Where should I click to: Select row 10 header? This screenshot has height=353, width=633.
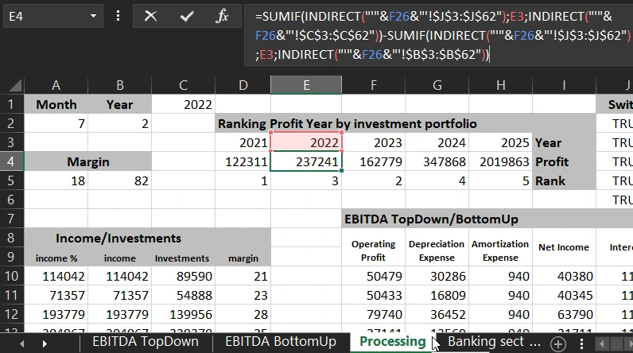11,277
